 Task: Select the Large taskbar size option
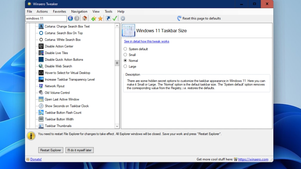pyautogui.click(x=125, y=66)
